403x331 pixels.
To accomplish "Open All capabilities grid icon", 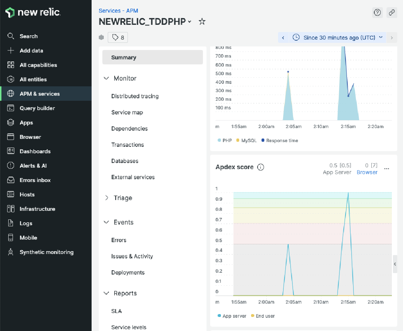I will click(x=10, y=65).
